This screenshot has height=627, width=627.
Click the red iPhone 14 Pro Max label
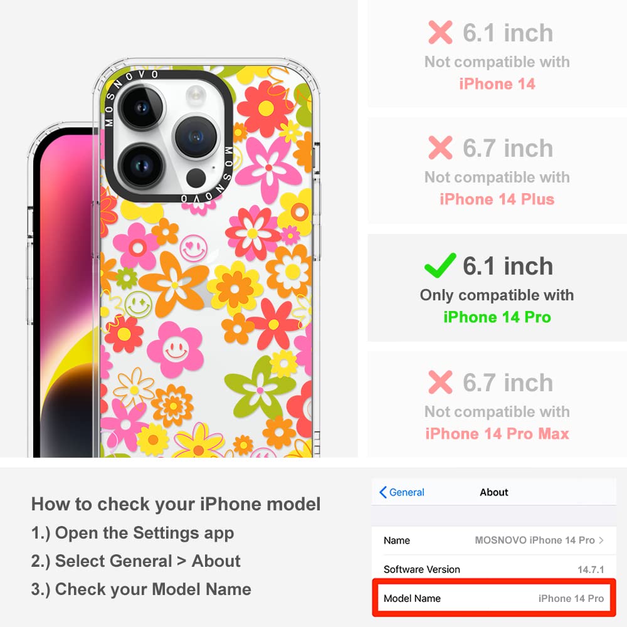(x=497, y=433)
